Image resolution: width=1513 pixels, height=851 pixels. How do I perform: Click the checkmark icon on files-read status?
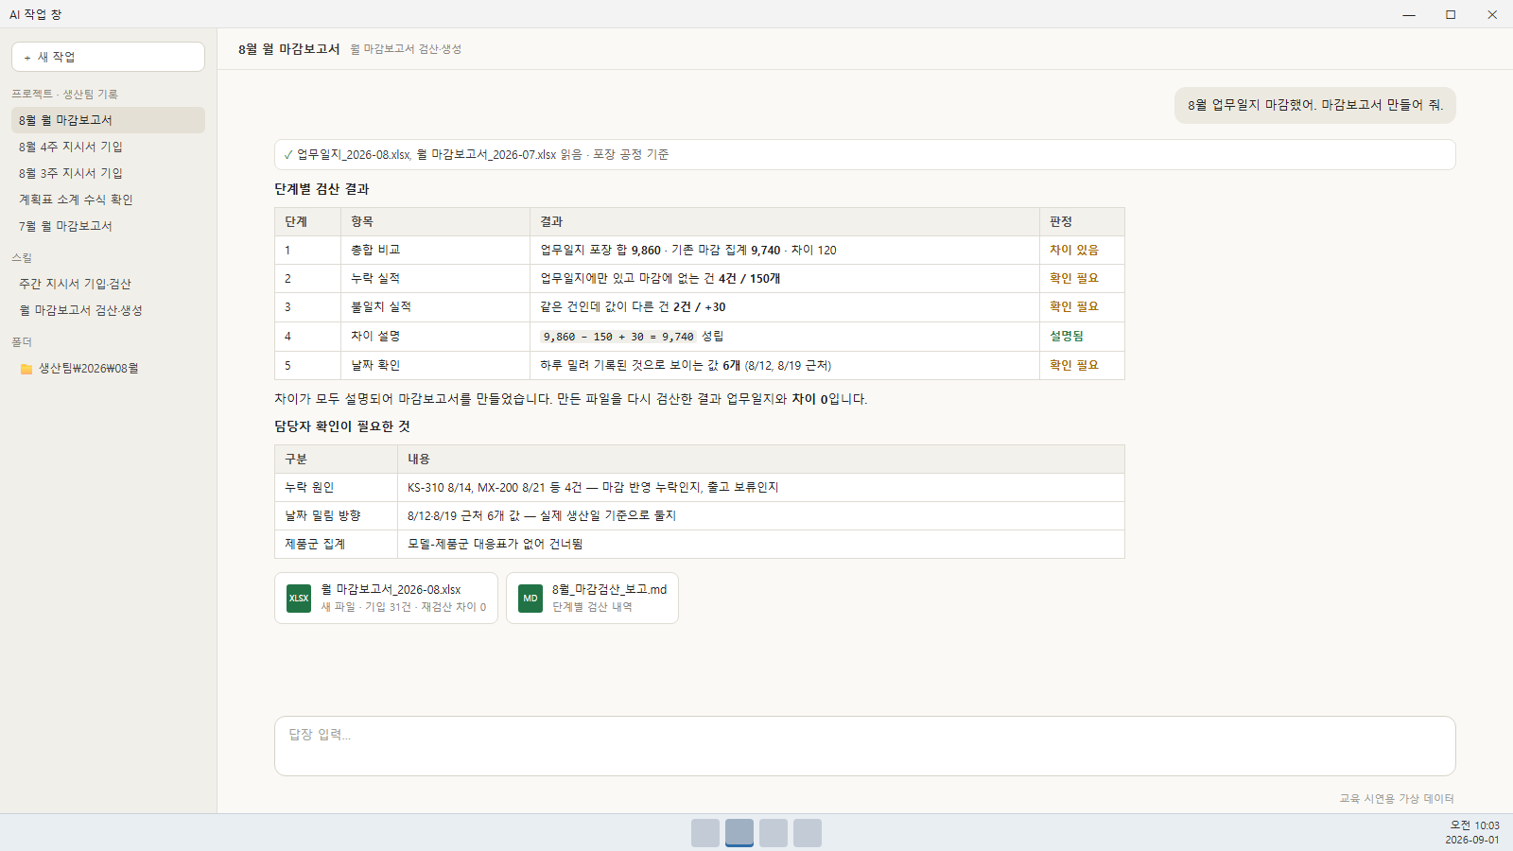pyautogui.click(x=288, y=155)
